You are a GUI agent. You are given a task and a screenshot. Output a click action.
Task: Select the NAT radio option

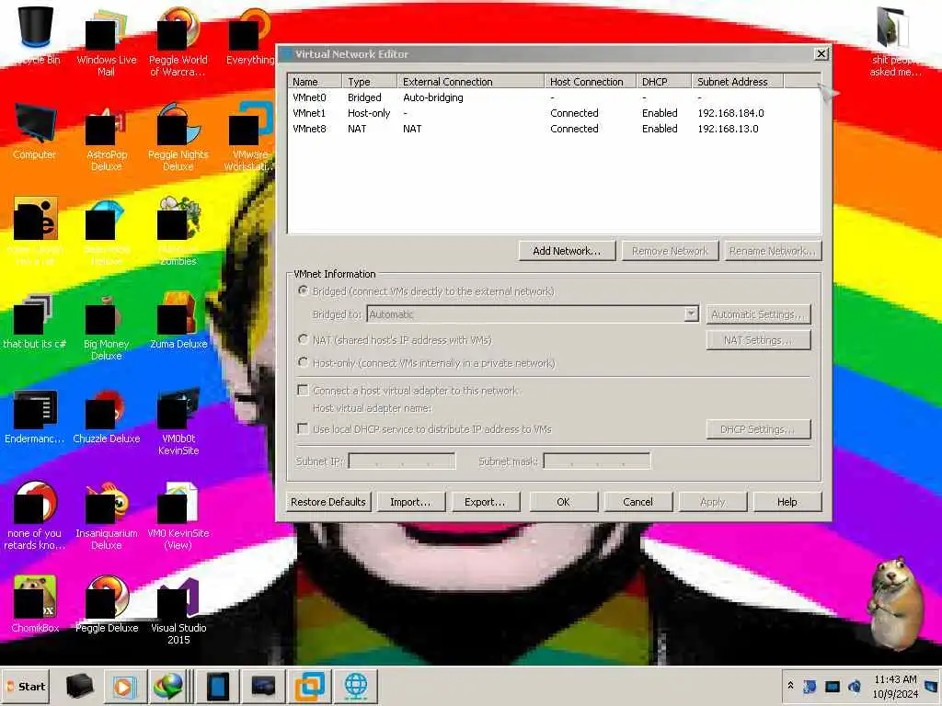tap(304, 339)
